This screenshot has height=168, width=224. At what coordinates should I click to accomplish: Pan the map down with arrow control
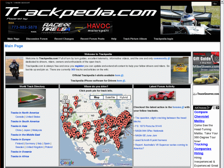pyautogui.click(x=65, y=105)
